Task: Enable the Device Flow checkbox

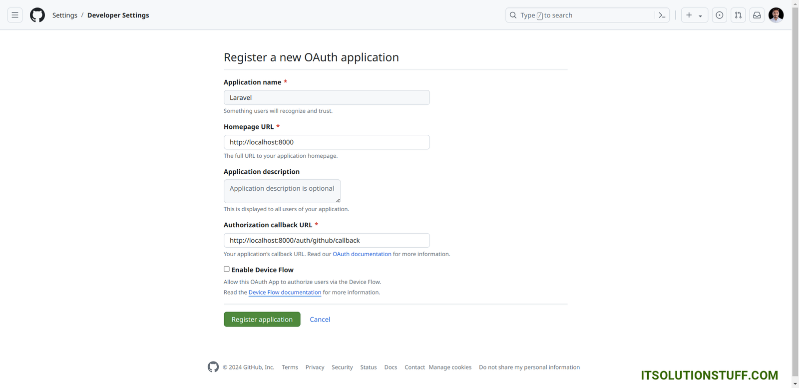Action: [x=227, y=269]
